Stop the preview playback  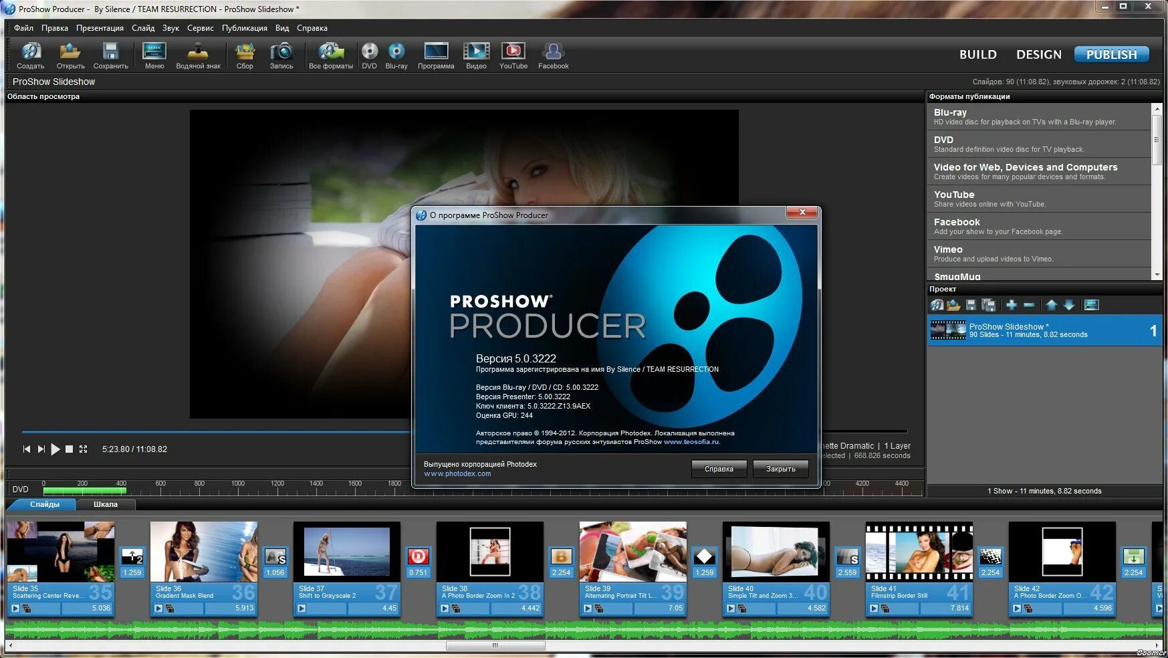coord(69,449)
